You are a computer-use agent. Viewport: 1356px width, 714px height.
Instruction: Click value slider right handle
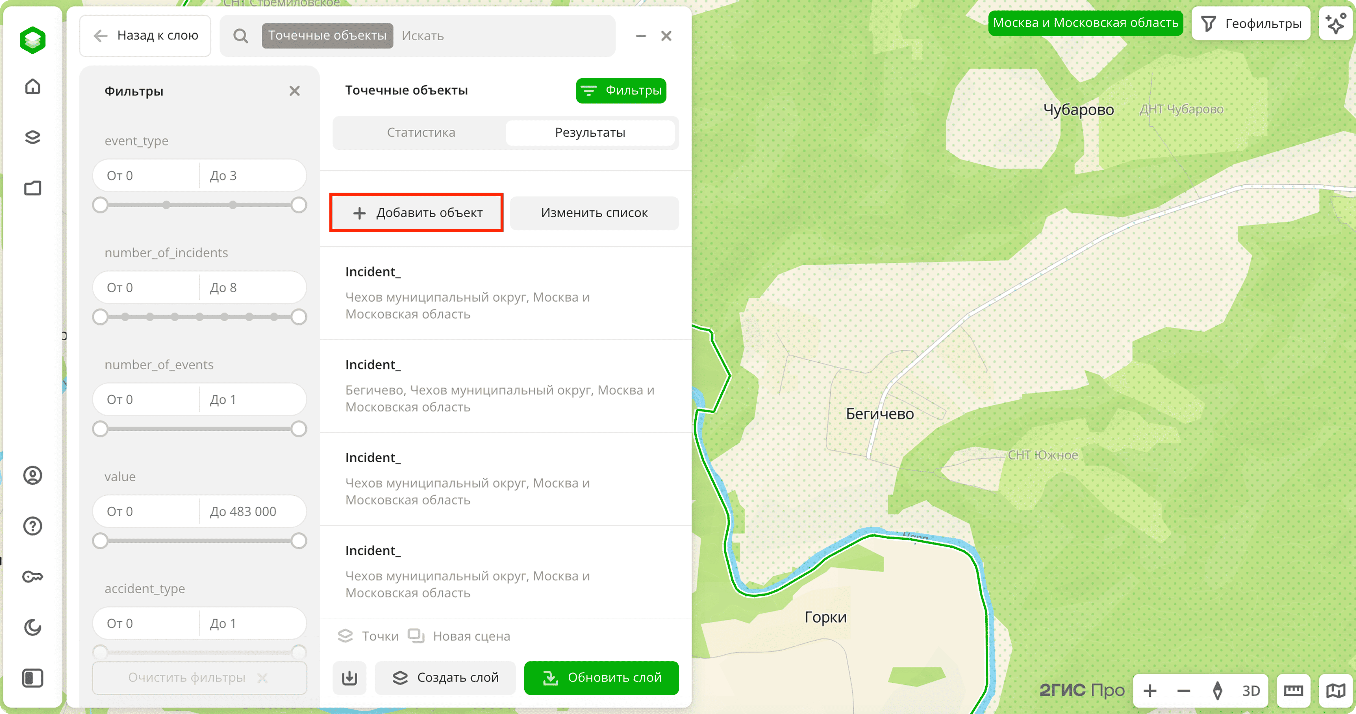pos(299,541)
